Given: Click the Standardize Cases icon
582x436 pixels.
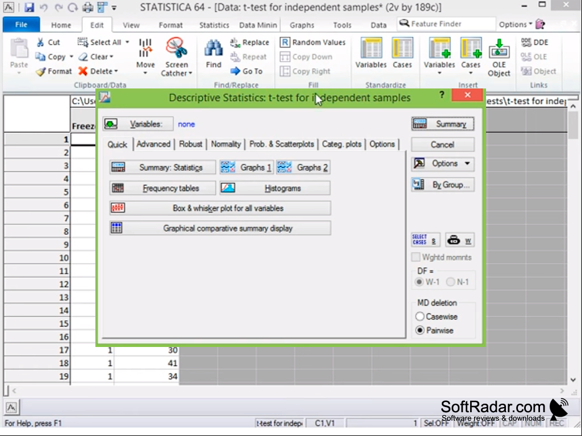Looking at the screenshot, I should (403, 48).
